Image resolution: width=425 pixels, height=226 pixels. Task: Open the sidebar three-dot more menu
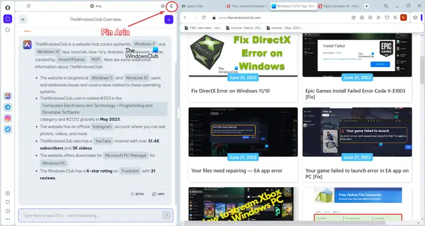click(x=7, y=219)
